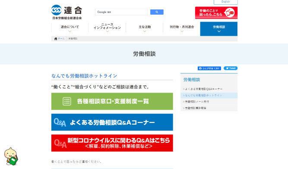Screen dimensions: 288x169
Task: Click the Facebook シェアする button
Action: [209, 69]
